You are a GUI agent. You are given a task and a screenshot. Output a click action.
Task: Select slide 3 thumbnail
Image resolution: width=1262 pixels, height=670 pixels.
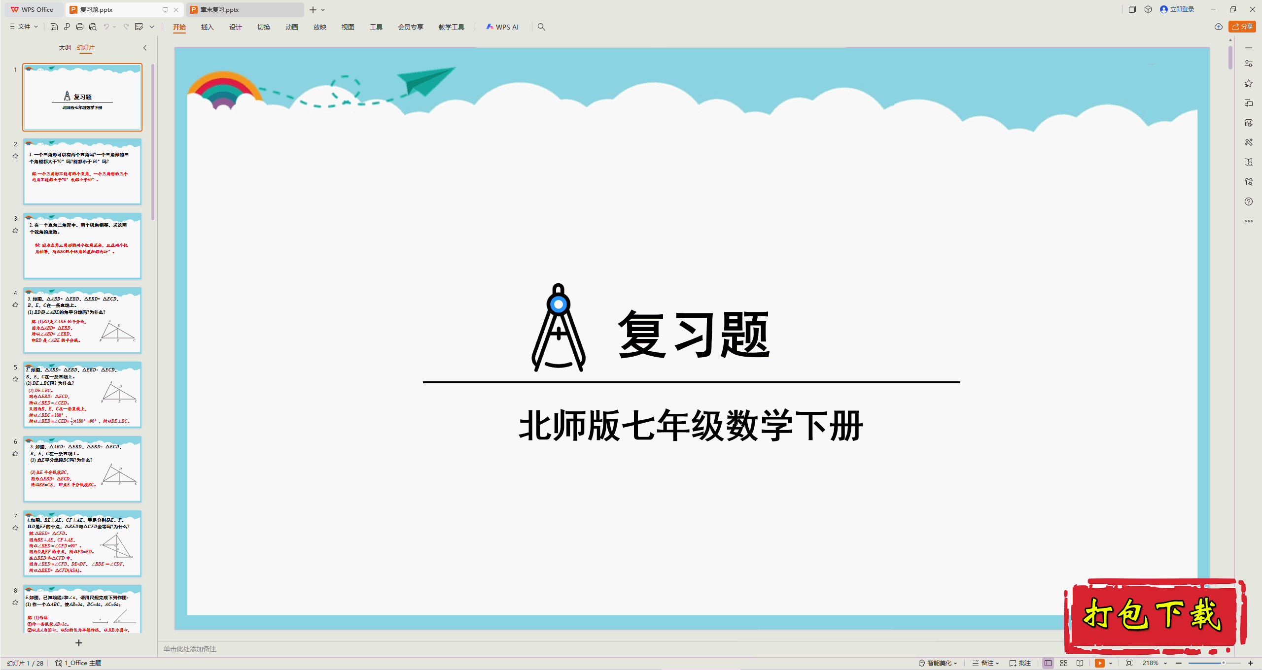pyautogui.click(x=82, y=246)
